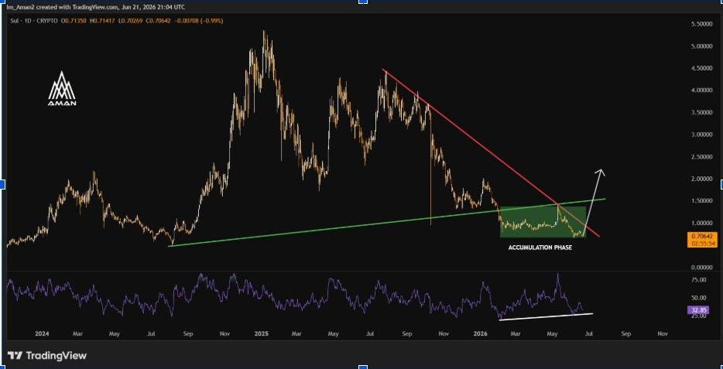Click the Mar label right after 2024
Screen dimensions: 723x369
coord(77,333)
